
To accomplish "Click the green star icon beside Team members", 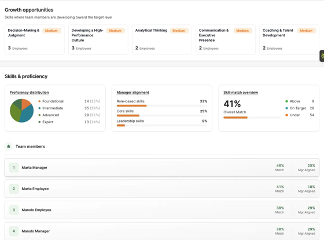I will pos(9,146).
